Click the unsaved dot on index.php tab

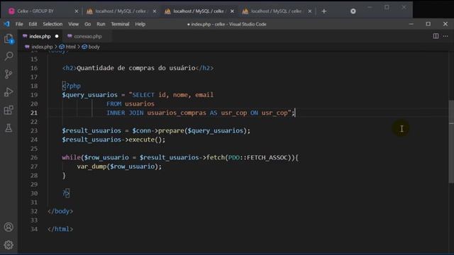click(x=57, y=36)
